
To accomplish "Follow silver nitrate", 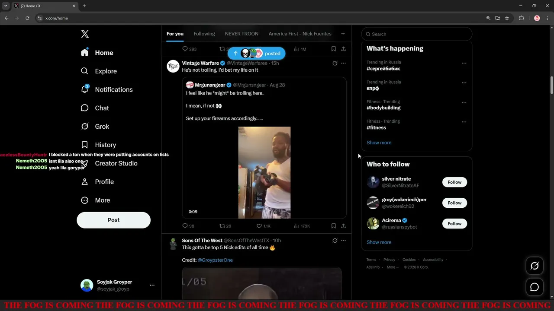I will click(454, 182).
